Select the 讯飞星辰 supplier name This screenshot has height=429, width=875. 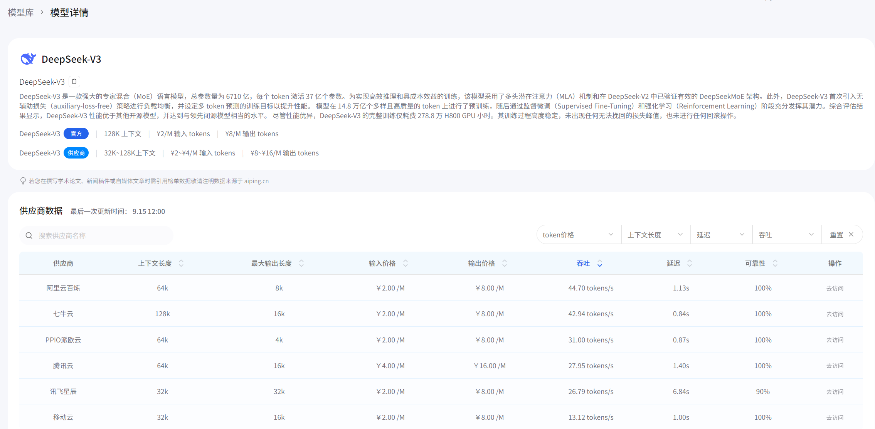(x=63, y=391)
